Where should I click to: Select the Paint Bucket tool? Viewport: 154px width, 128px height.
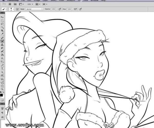(2, 55)
